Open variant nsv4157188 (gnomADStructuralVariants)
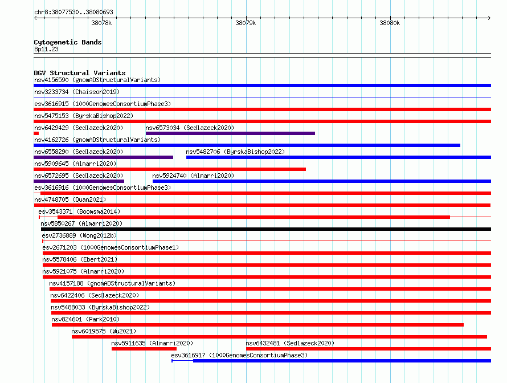The image size is (507, 383). [112, 283]
